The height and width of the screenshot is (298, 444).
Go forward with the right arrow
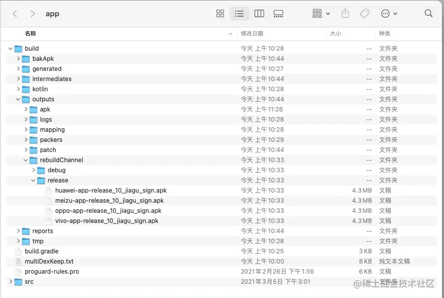tap(33, 14)
